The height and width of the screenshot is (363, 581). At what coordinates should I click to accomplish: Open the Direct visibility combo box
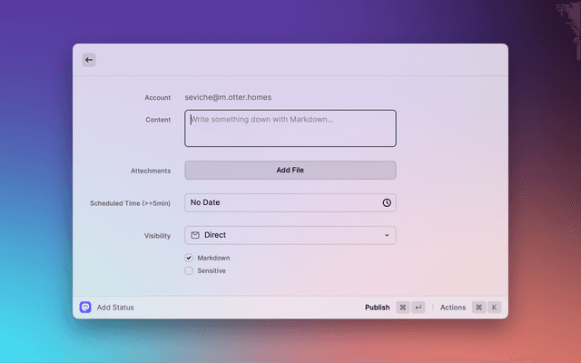[x=290, y=235]
